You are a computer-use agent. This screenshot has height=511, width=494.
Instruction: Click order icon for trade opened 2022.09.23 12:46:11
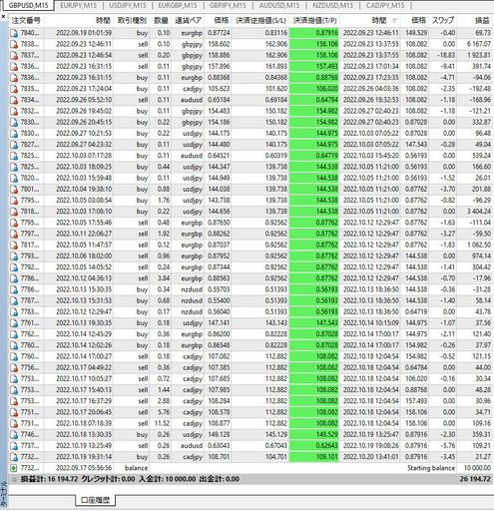(x=14, y=44)
